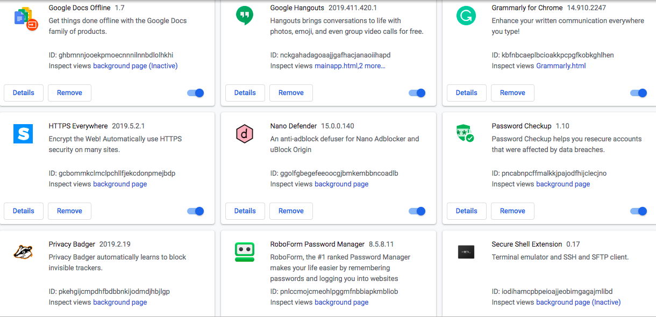Inspect Privacy Badger background page

[x=120, y=302]
